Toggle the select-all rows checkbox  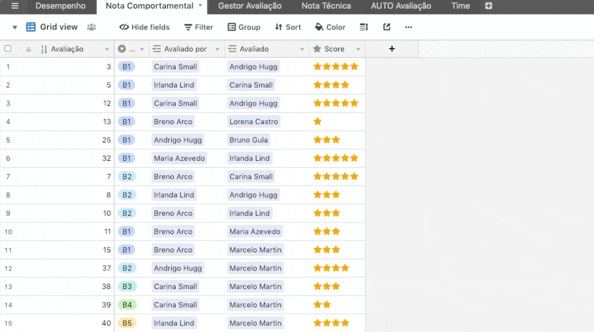(x=8, y=49)
